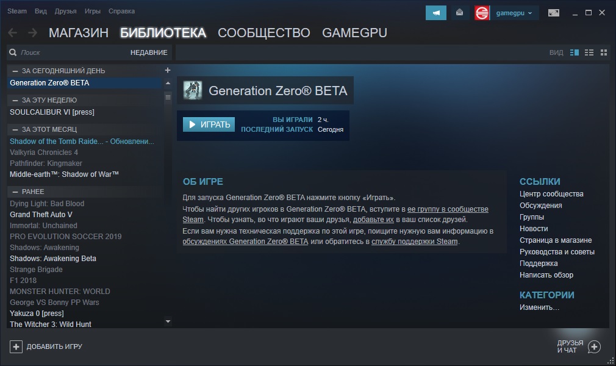Select Grand Theft Auto V
Image resolution: width=616 pixels, height=366 pixels.
point(84,215)
